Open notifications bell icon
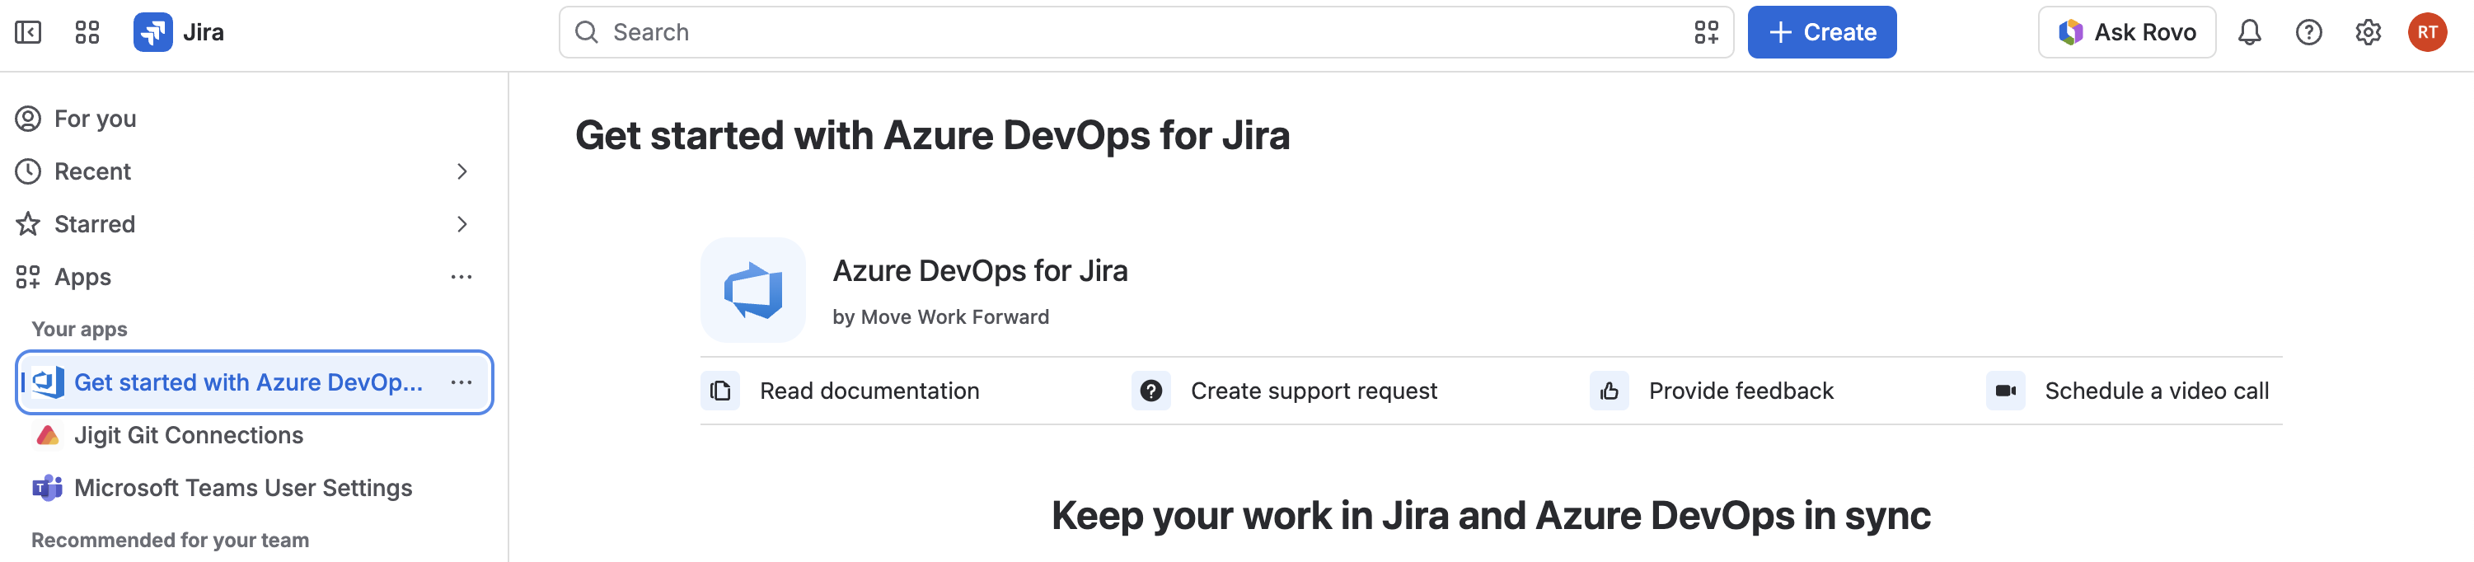The image size is (2474, 562). [2249, 33]
